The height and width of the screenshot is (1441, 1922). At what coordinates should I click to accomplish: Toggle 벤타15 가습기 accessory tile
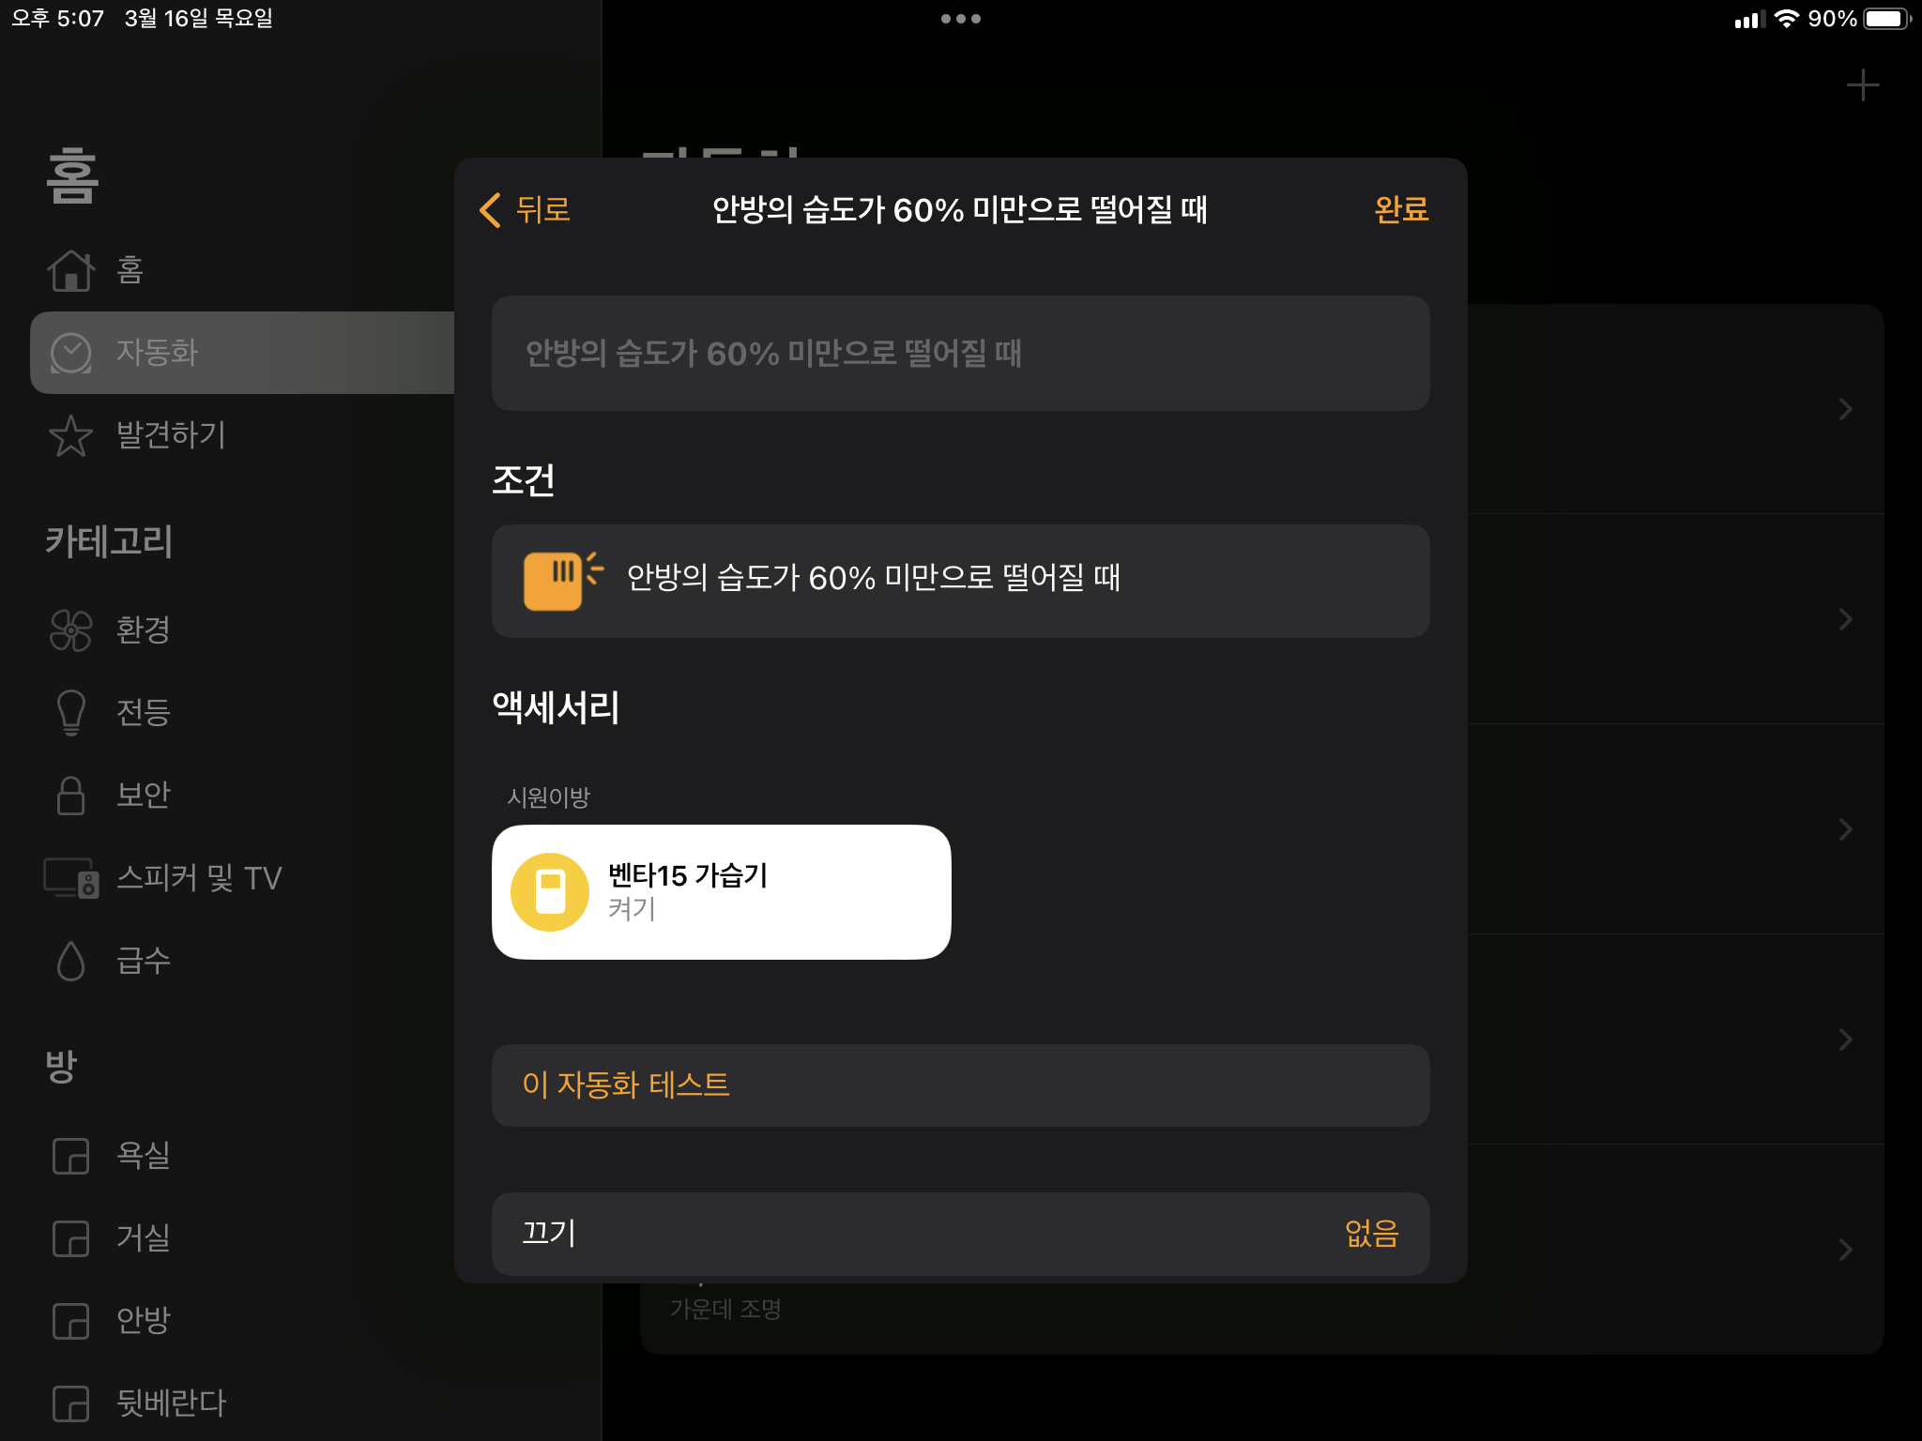[721, 891]
